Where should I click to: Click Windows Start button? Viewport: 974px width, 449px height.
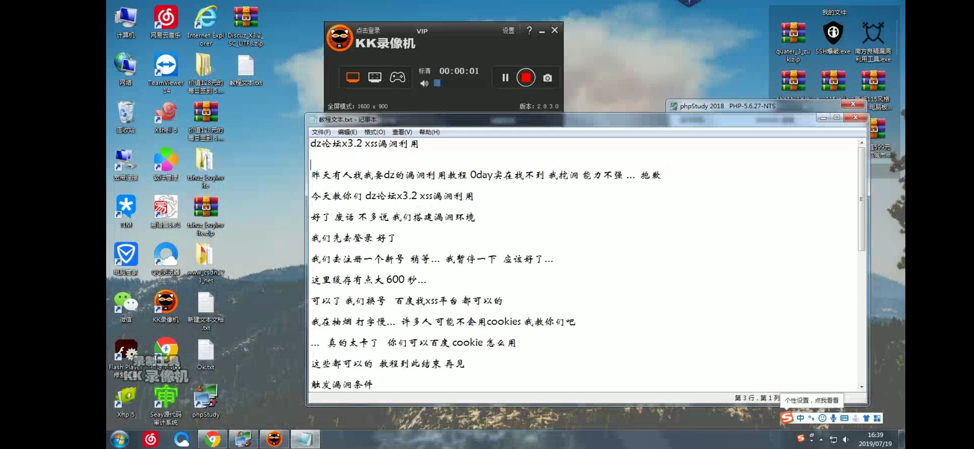119,439
